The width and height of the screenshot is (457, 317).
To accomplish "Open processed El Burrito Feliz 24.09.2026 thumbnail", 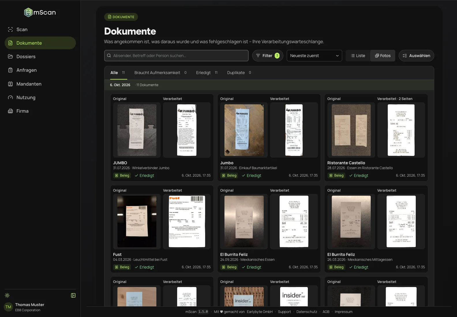I will click(294, 222).
